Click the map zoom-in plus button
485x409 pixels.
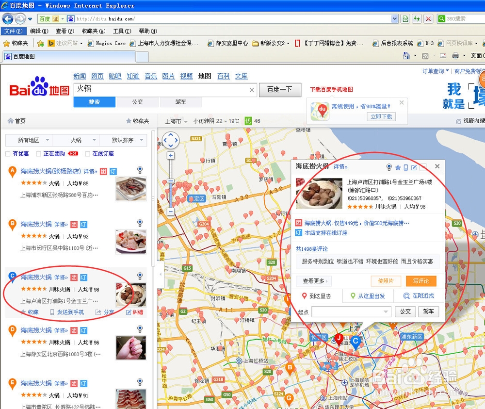[170, 156]
